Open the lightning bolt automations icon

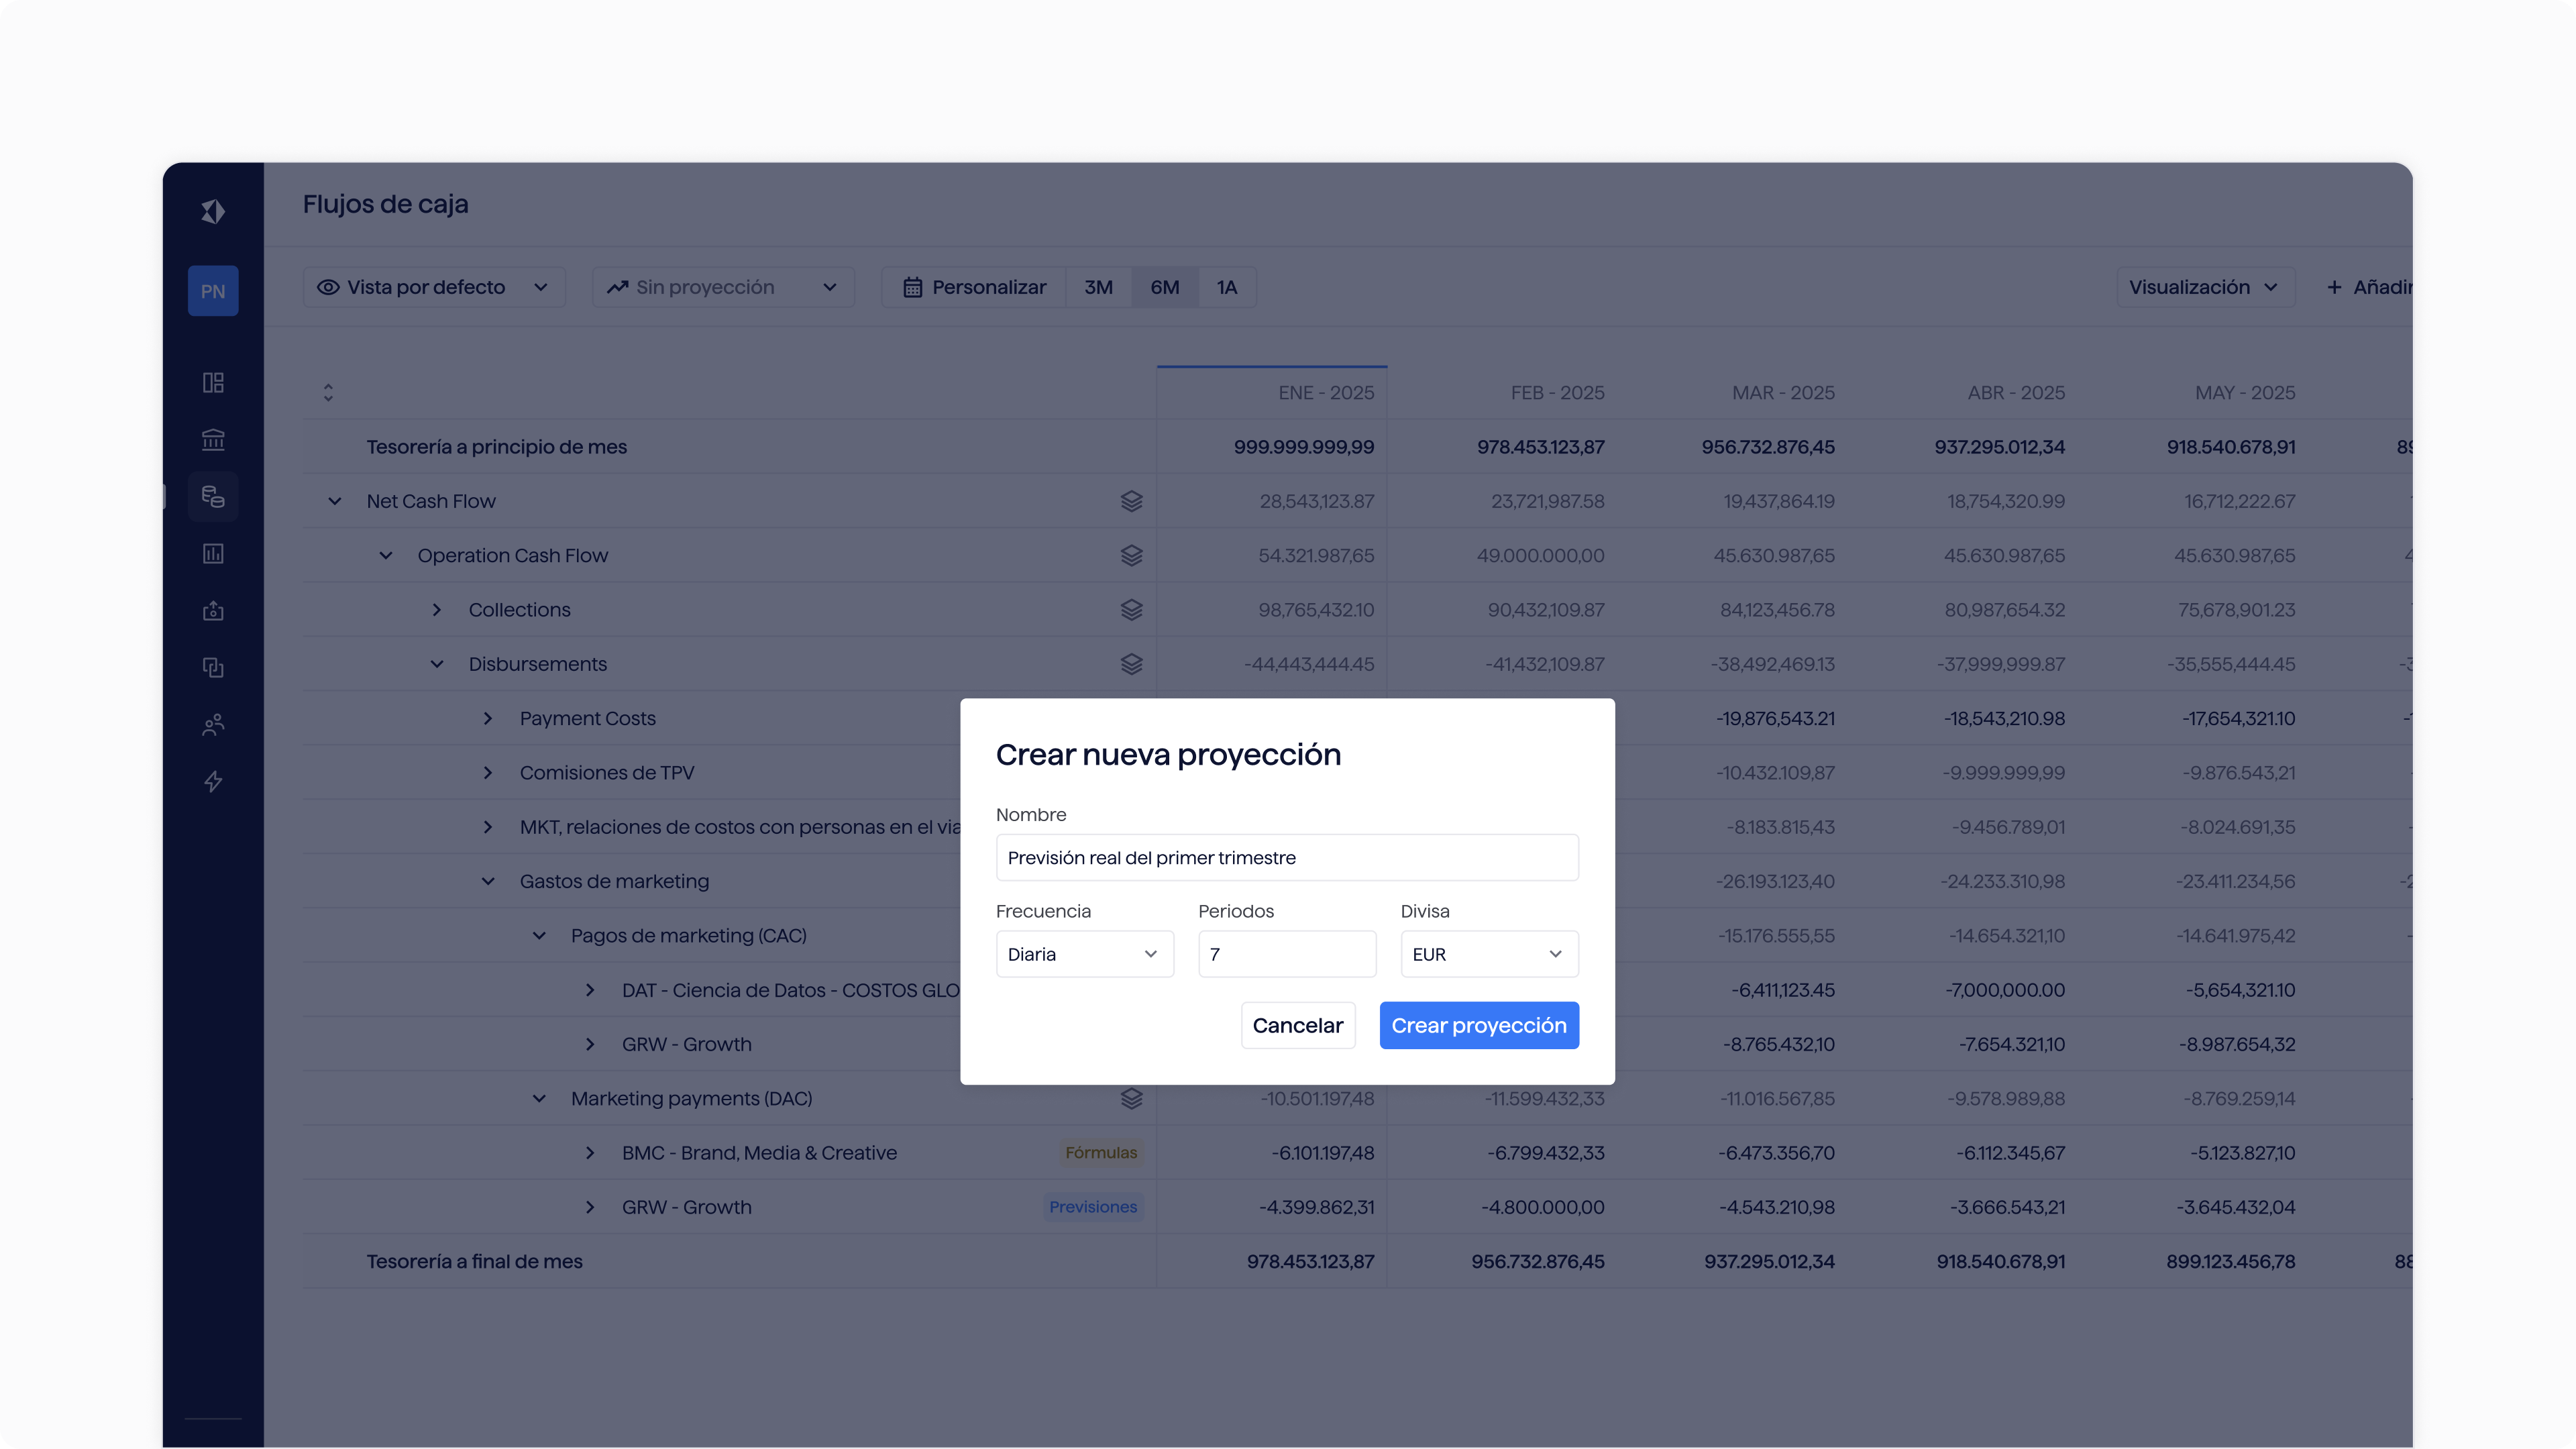pos(213,782)
